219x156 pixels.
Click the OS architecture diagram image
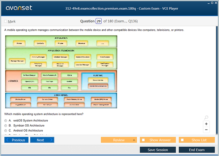point(61,72)
